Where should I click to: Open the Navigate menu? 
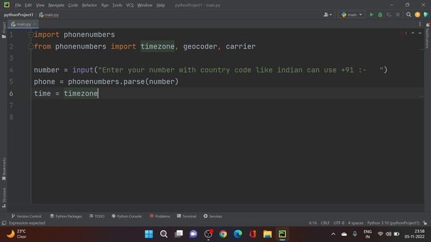tap(56, 5)
